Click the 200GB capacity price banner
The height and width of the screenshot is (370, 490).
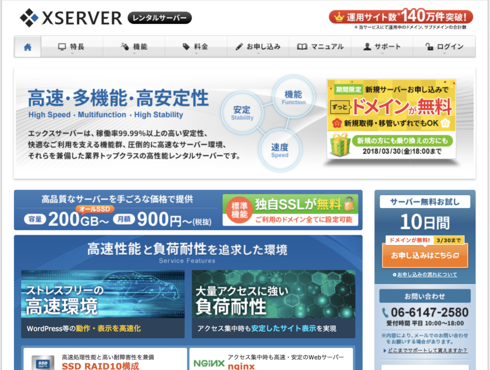coord(118,210)
